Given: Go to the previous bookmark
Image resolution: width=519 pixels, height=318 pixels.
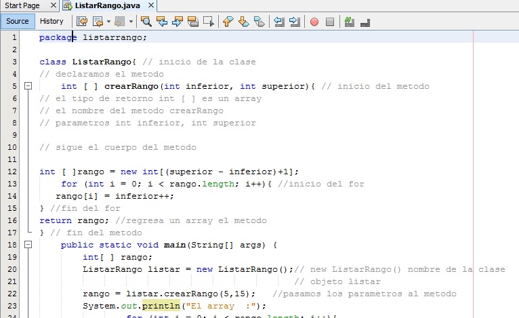Looking at the screenshot, I should (228, 21).
